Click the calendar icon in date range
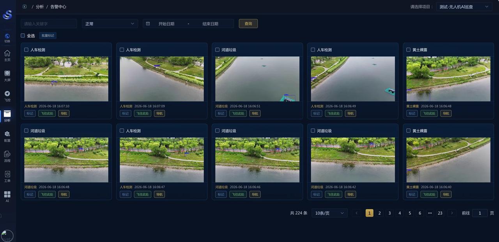The image size is (499, 242). [148, 24]
